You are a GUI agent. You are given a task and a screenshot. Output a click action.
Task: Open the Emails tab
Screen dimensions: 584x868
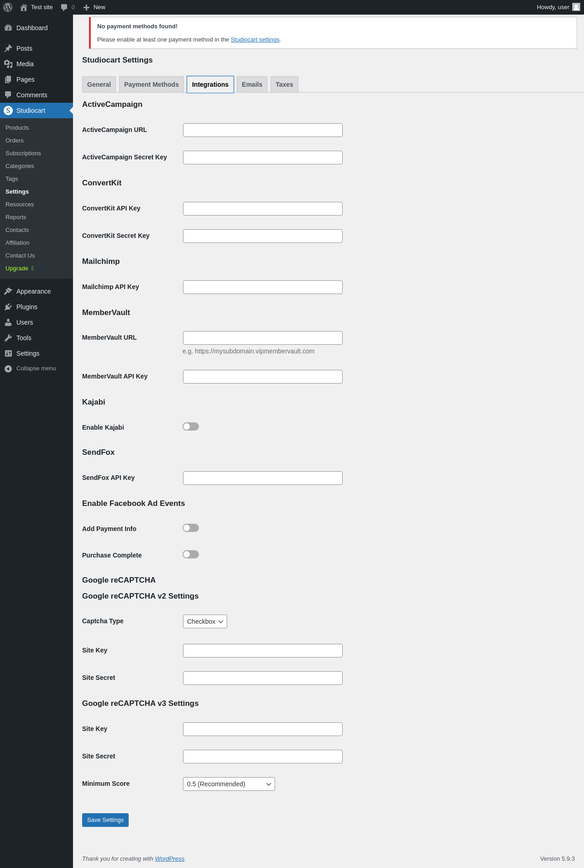pos(252,84)
